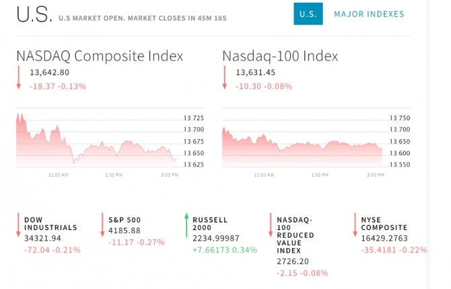Open the S&P 500 quote
The width and height of the screenshot is (451, 289).
(124, 219)
